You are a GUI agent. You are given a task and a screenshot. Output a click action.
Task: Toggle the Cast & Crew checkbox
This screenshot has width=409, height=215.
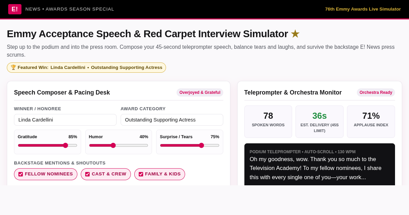click(88, 174)
